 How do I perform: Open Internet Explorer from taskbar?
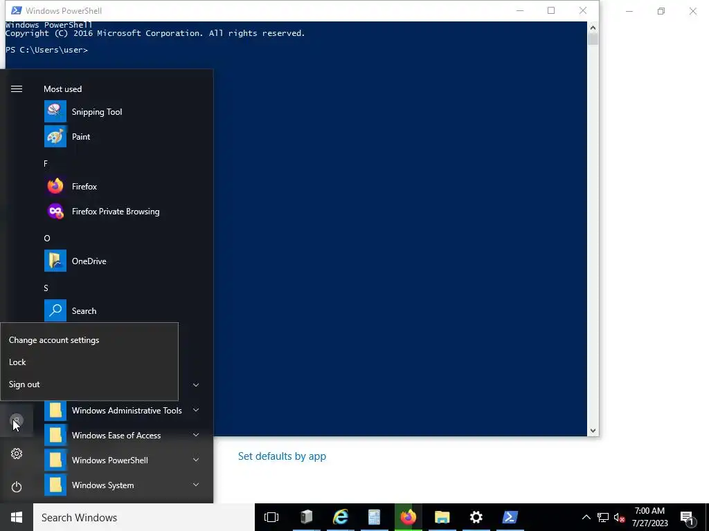(x=341, y=517)
